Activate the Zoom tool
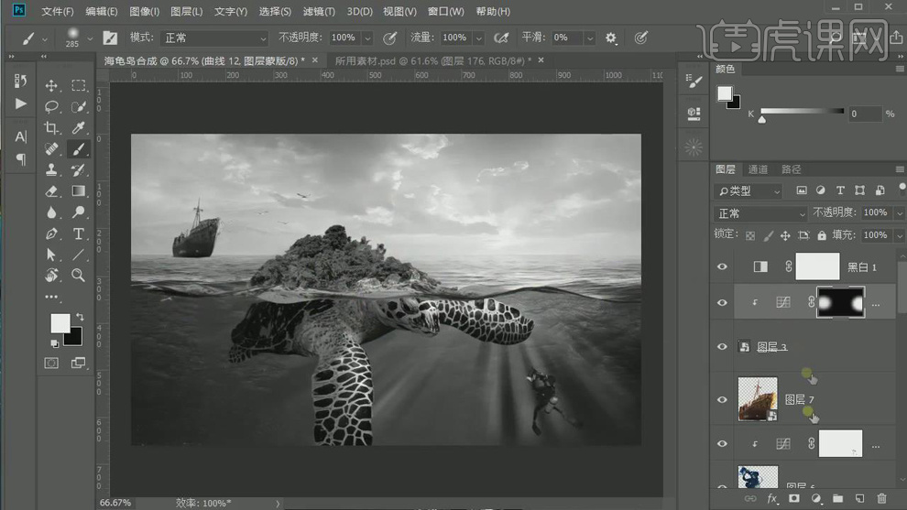The image size is (907, 510). pos(79,275)
